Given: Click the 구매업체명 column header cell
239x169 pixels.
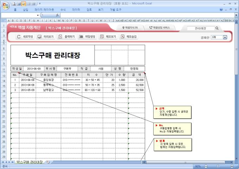Looking at the screenshot, I should (x=49, y=75).
